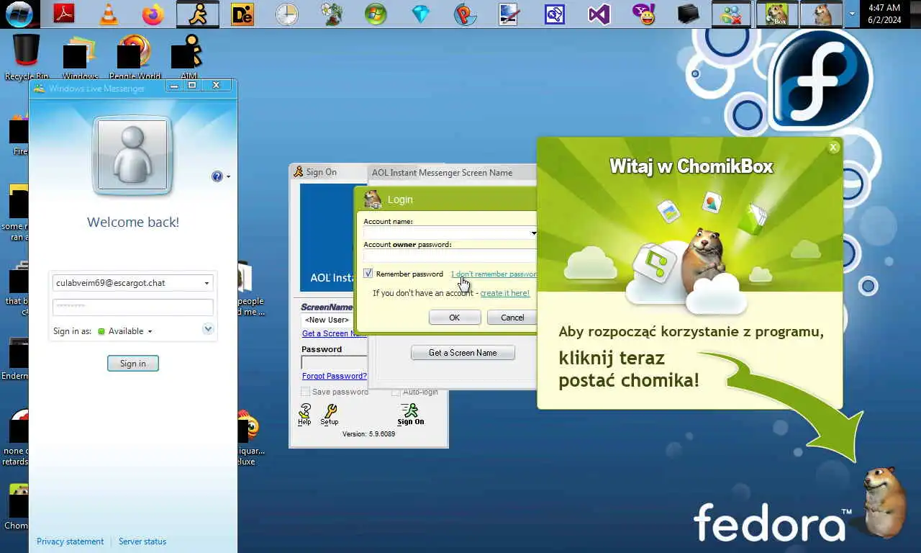Image resolution: width=921 pixels, height=553 pixels.
Task: Open the Recycle Bin desktop icon
Action: [x=27, y=57]
